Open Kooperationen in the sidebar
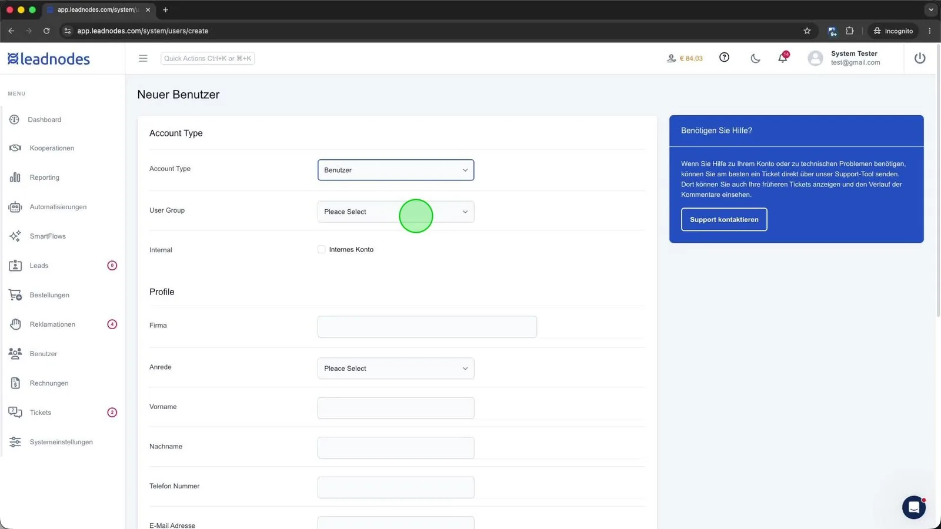The height and width of the screenshot is (529, 941). pos(52,148)
